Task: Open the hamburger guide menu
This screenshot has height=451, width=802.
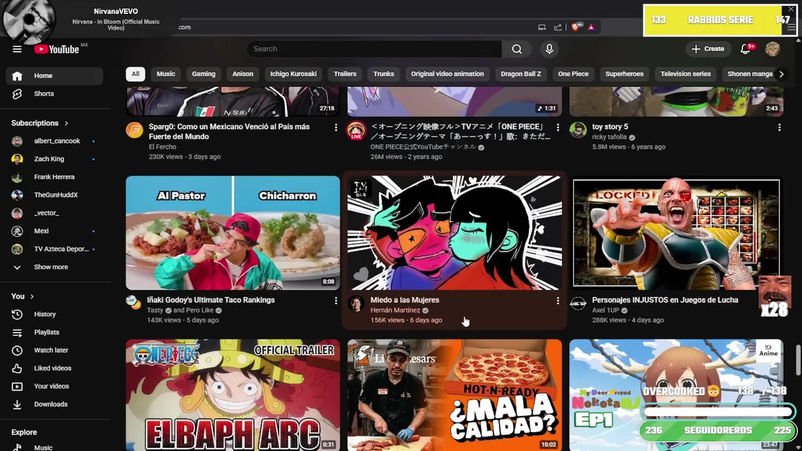Action: (17, 49)
